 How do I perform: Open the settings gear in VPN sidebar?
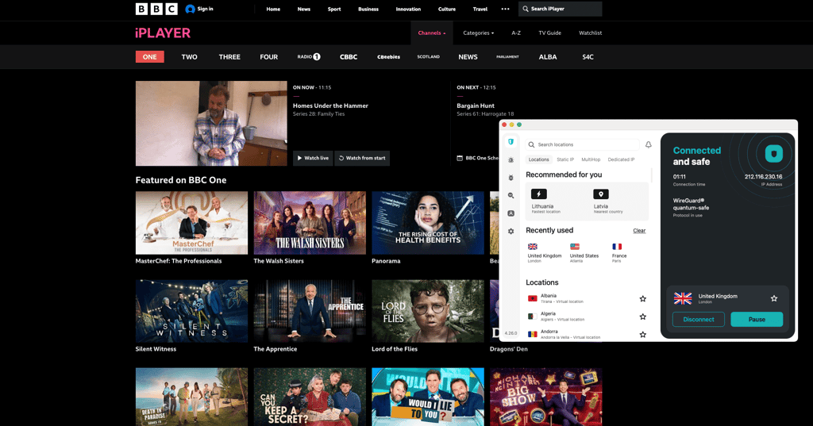coord(511,231)
